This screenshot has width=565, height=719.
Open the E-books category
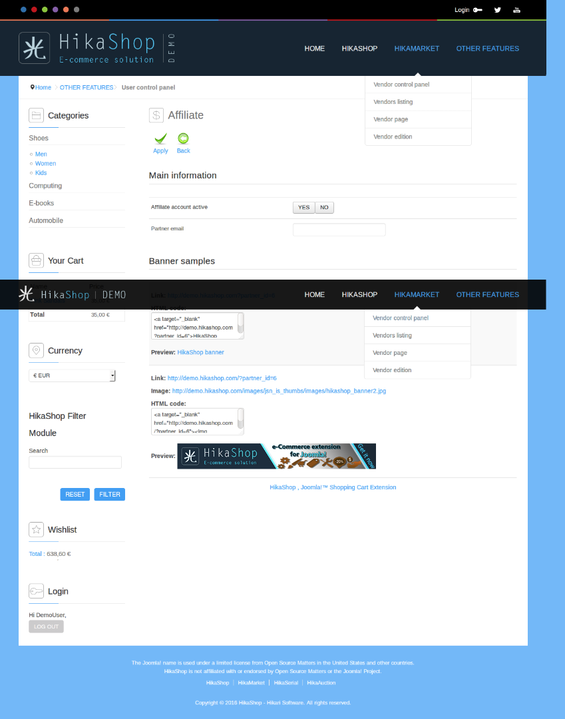[x=41, y=203]
